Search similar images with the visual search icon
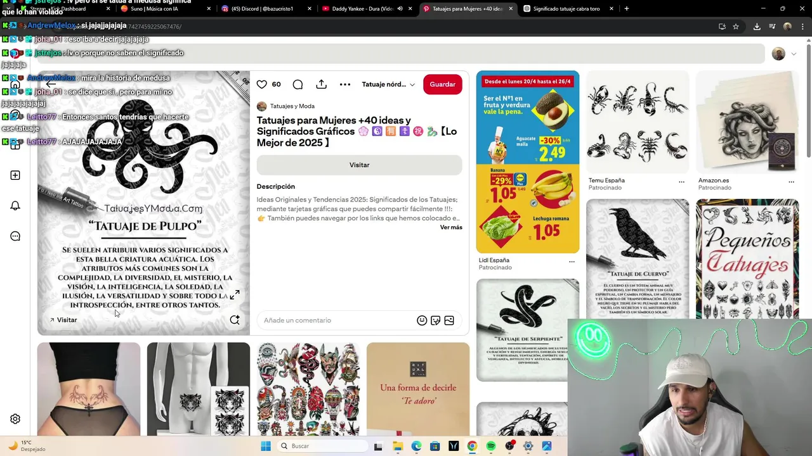This screenshot has width=812, height=456. click(235, 320)
